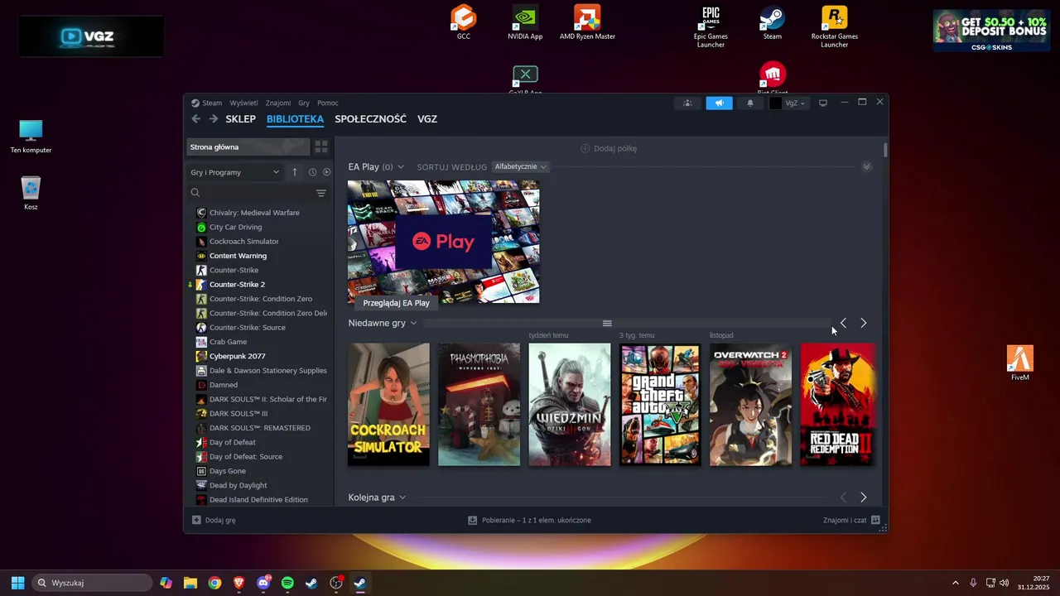Go back with the Steam back arrow
Image resolution: width=1060 pixels, height=596 pixels.
pyautogui.click(x=196, y=119)
